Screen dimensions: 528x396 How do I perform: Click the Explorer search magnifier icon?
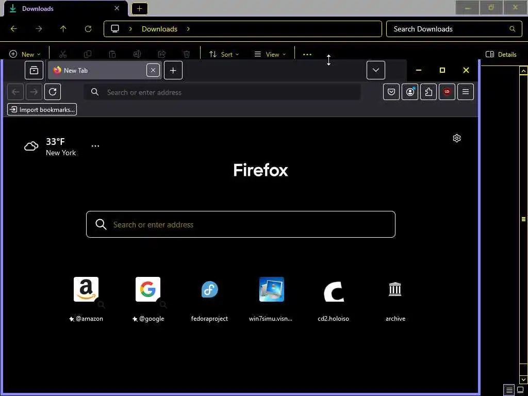(512, 29)
